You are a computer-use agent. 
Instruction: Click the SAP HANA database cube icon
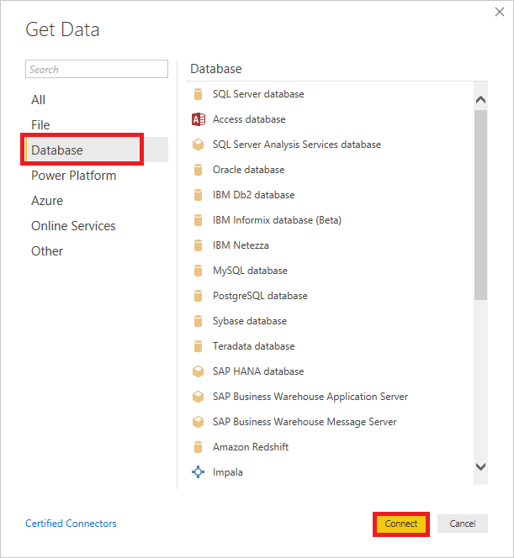pyautogui.click(x=198, y=371)
